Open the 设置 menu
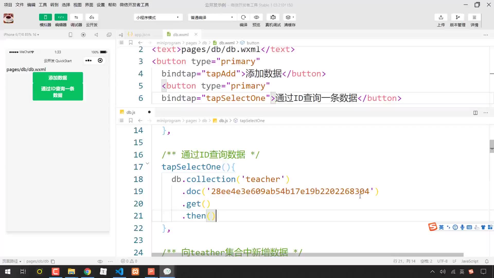The width and height of the screenshot is (494, 278). (x=101, y=5)
